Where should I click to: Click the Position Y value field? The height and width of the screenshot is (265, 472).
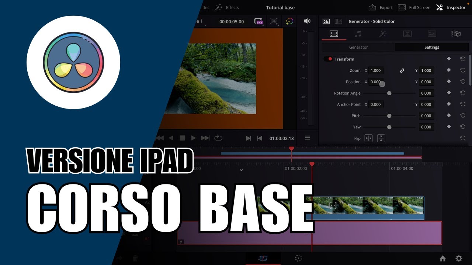(426, 82)
